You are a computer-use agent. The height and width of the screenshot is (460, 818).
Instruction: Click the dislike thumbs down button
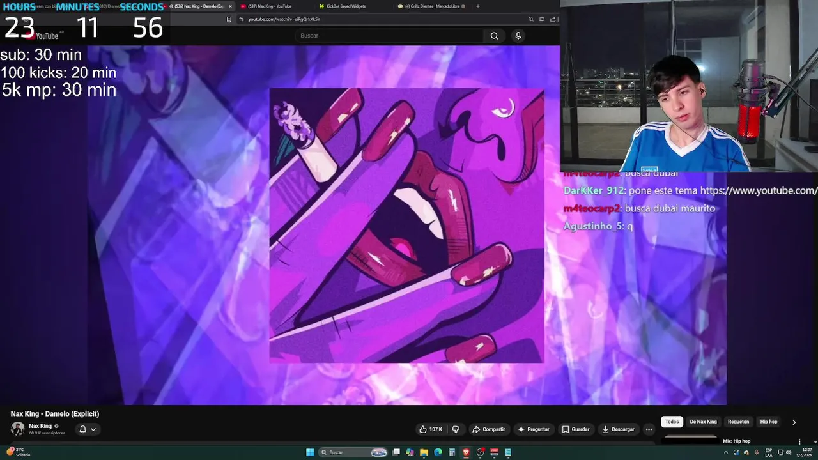[x=456, y=429]
